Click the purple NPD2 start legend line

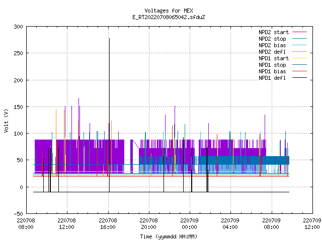(x=300, y=32)
